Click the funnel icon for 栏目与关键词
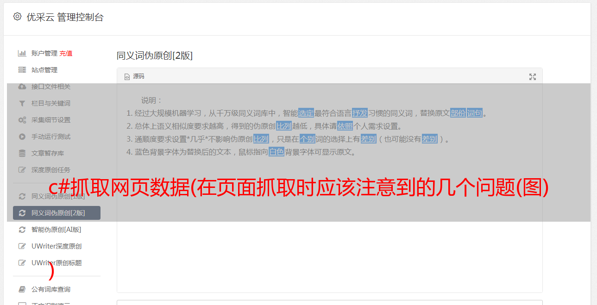 (22, 103)
